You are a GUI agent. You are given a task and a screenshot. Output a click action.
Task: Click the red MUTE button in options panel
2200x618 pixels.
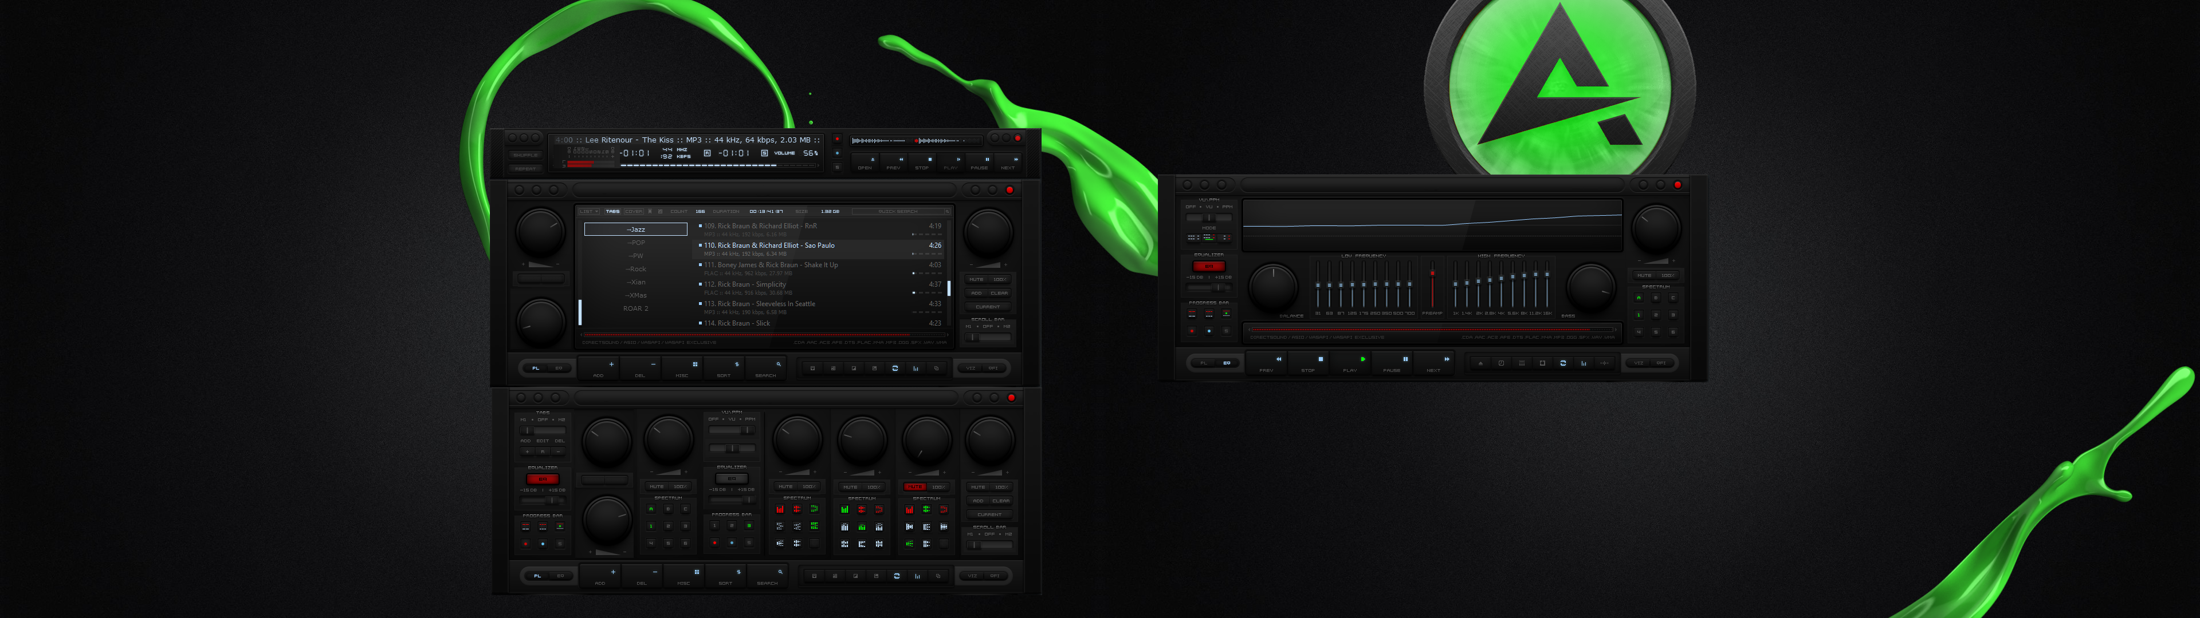[x=916, y=488]
